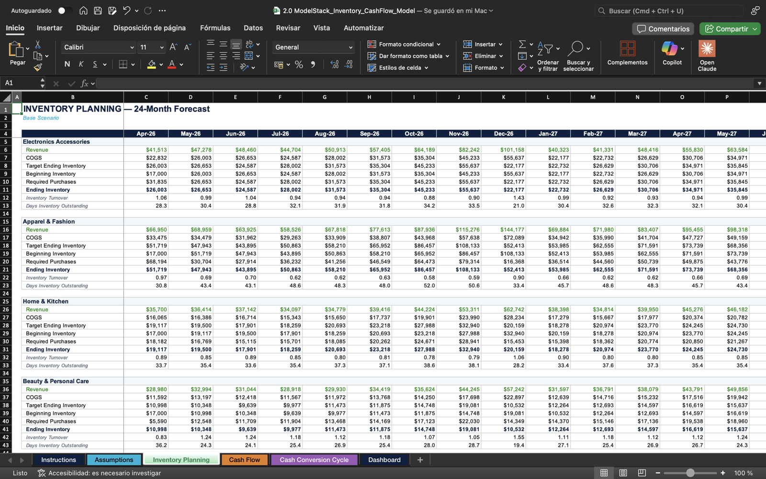Screen dimensions: 766x479
Task: Click the Compartir button
Action: 727,29
